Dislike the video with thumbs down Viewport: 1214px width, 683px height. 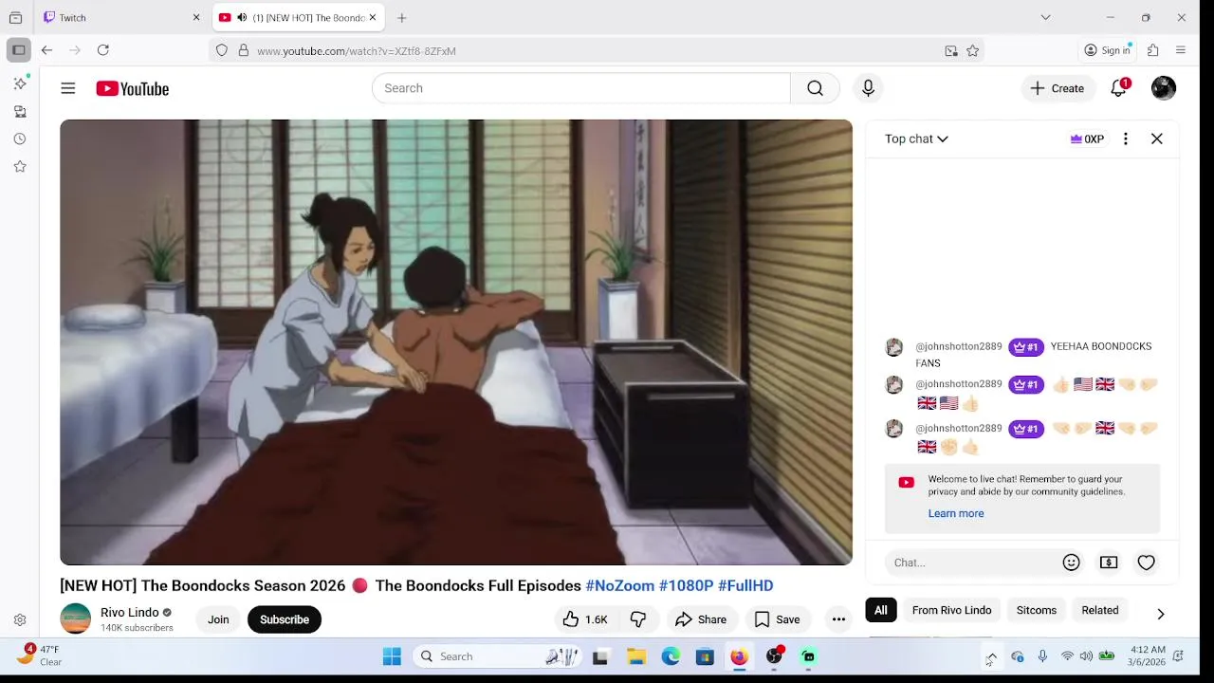tap(638, 619)
